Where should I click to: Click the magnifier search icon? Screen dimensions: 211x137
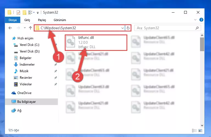coord(197,28)
